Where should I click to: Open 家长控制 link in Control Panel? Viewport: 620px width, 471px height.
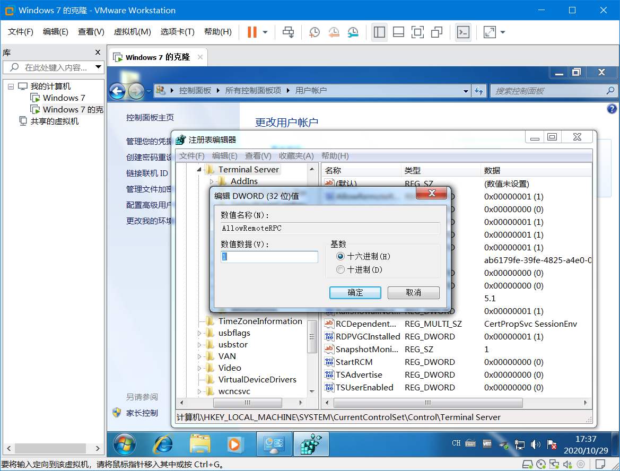click(x=142, y=413)
